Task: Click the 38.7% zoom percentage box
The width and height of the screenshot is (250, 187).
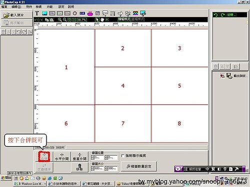Action: 82,19
